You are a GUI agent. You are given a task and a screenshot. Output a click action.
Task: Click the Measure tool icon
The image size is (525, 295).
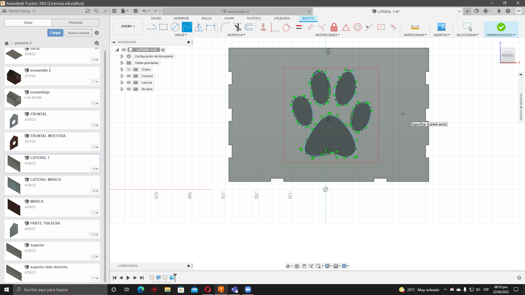pyautogui.click(x=415, y=27)
